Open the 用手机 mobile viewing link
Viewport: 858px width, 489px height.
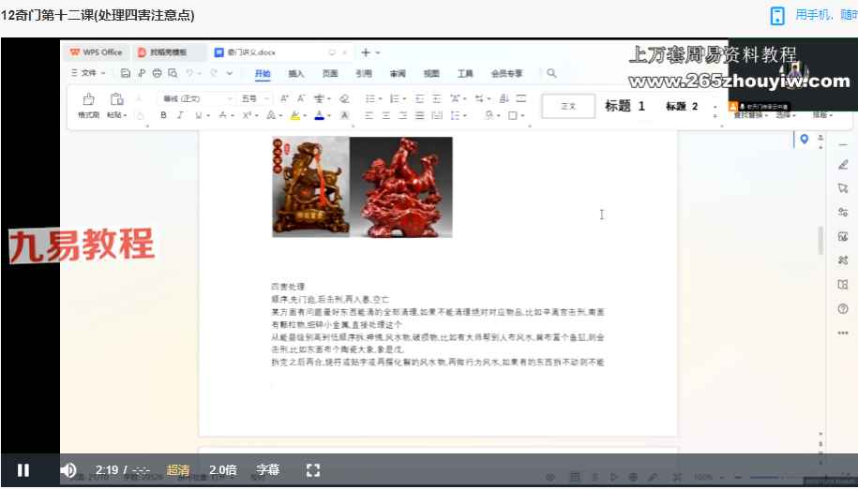pyautogui.click(x=813, y=15)
